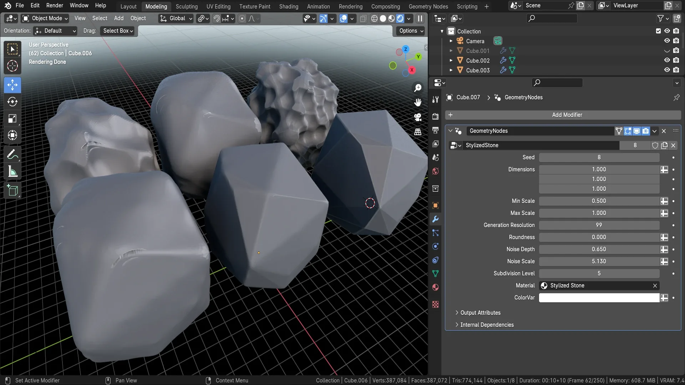The image size is (685, 385).
Task: Toggle the Collection checkbox in the outliner
Action: [x=658, y=31]
